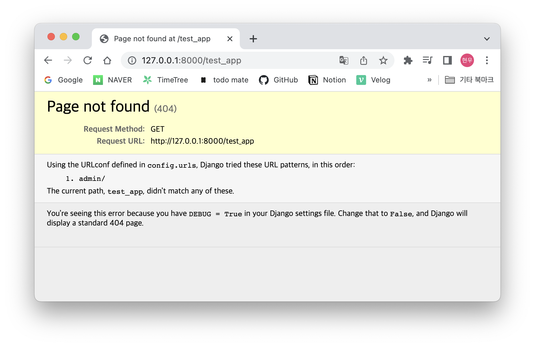Open the Extensions puzzle icon
The height and width of the screenshot is (347, 535).
[408, 60]
